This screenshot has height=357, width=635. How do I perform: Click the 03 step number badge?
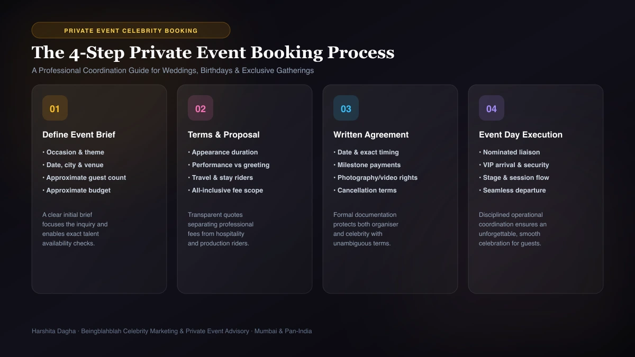pyautogui.click(x=346, y=108)
